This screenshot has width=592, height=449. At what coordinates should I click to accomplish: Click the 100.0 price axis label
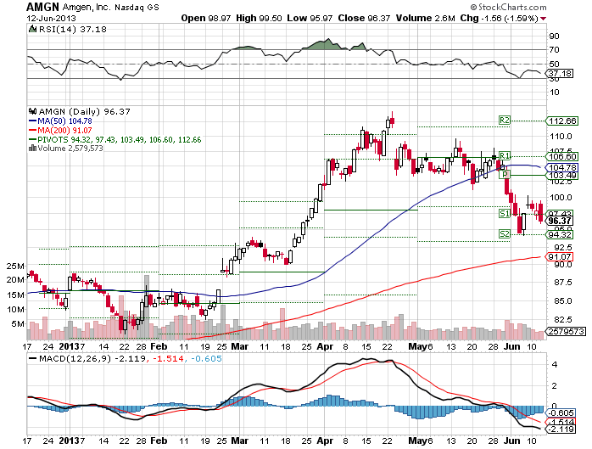click(561, 198)
